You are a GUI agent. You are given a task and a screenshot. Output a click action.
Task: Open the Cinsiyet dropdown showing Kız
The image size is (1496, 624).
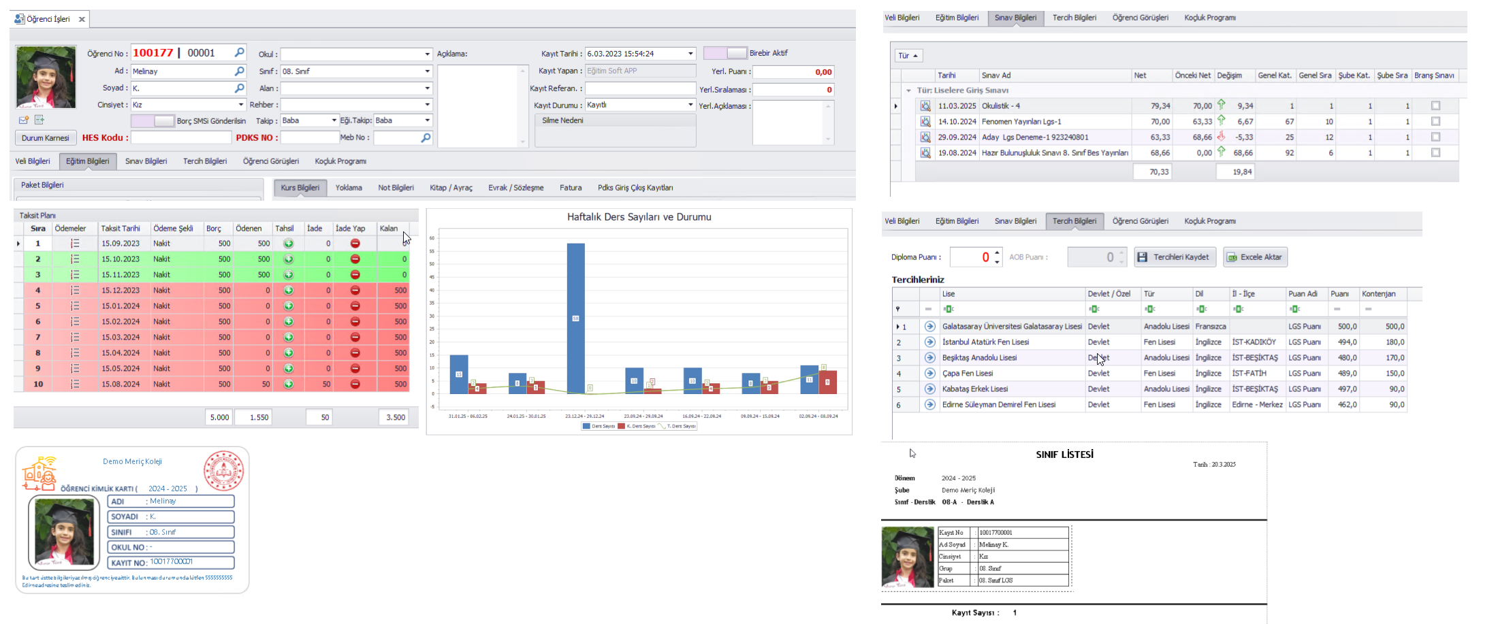coord(241,105)
